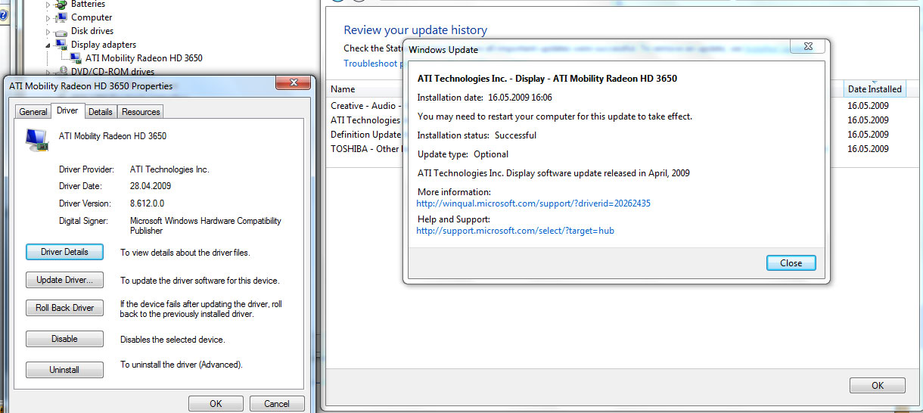Select ATI Mobility Radeon HD 3650 tree item
Screen dimensions: 923x413
click(x=144, y=57)
